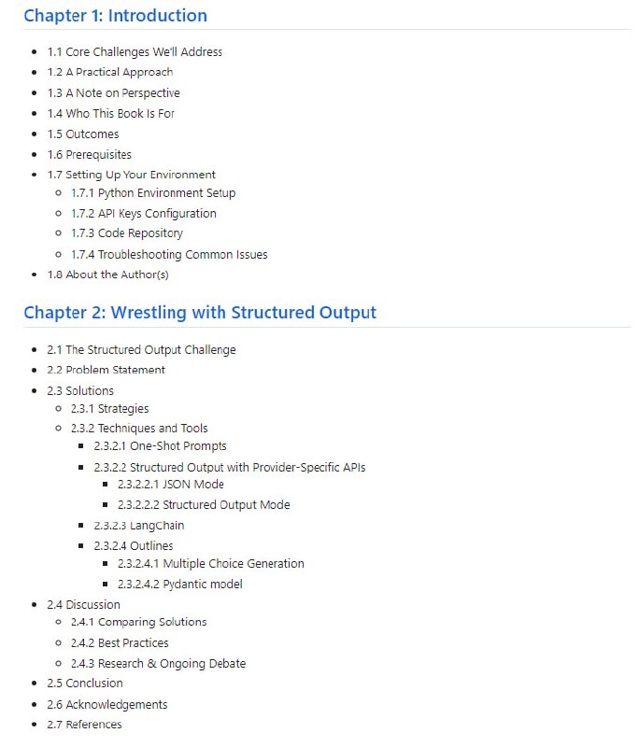Open 1.8 About the Author(s)
The width and height of the screenshot is (639, 747).
tap(107, 275)
